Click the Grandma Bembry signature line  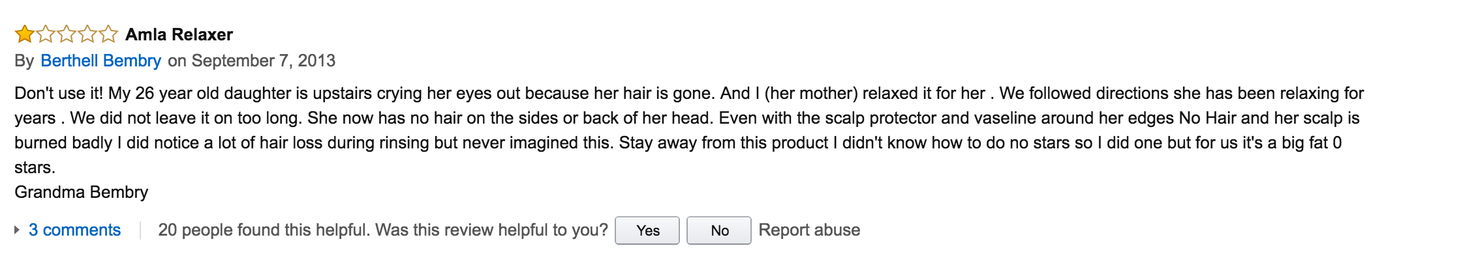tap(82, 192)
